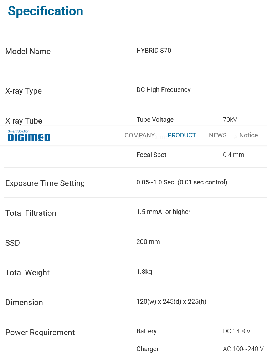Click the DIGIMED logo
Viewport: 267px width, 360px height.
(x=29, y=136)
